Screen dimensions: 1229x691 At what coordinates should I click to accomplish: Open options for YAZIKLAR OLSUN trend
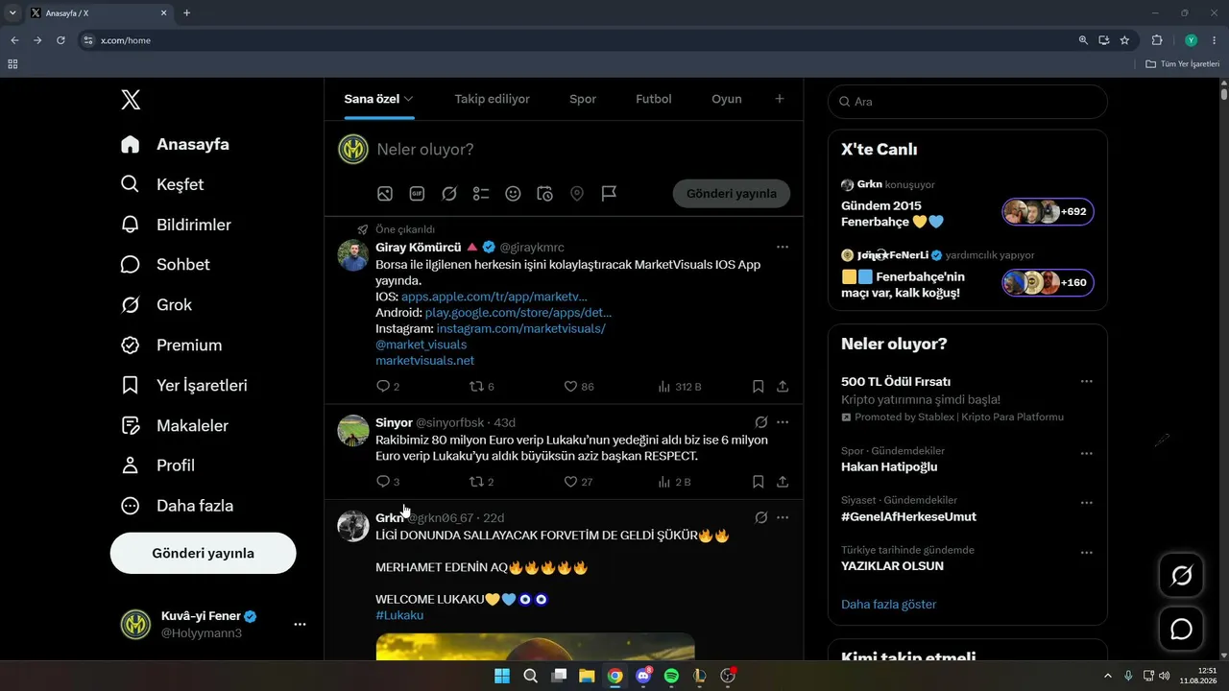point(1086,553)
